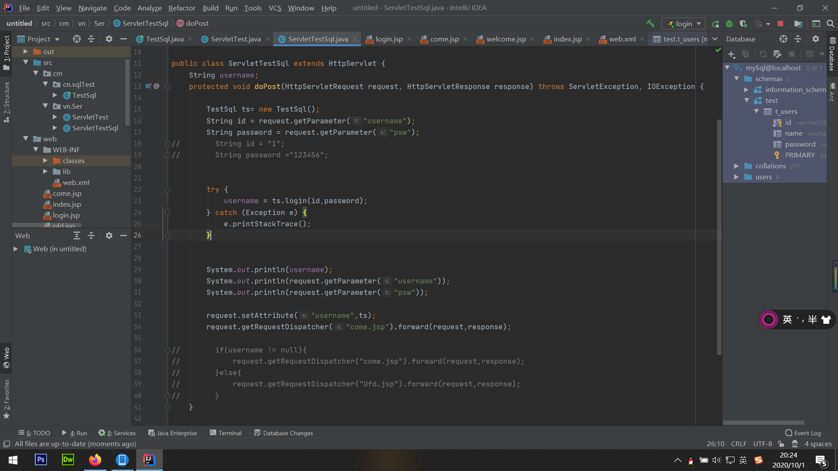Open Project panel settings gear

click(x=109, y=39)
